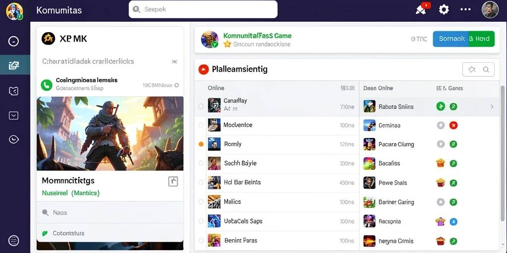
Task: Select the radio button for Canaffay
Action: tap(201, 106)
